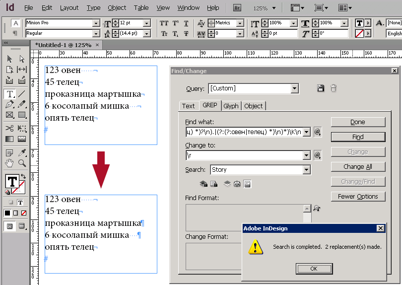This screenshot has height=285, width=402.
Task: Select the Selection tool (black arrow)
Action: pos(9,59)
